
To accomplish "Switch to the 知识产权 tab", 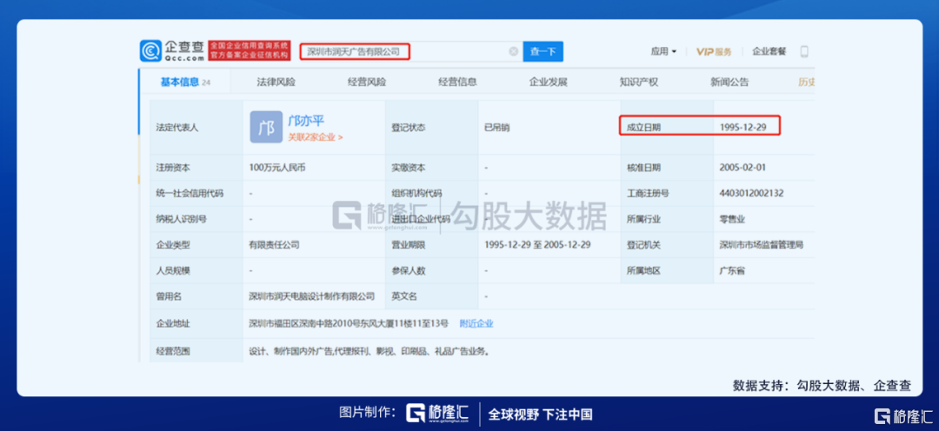I will (639, 82).
